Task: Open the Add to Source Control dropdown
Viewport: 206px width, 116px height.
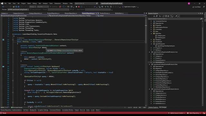Action: 176,113
